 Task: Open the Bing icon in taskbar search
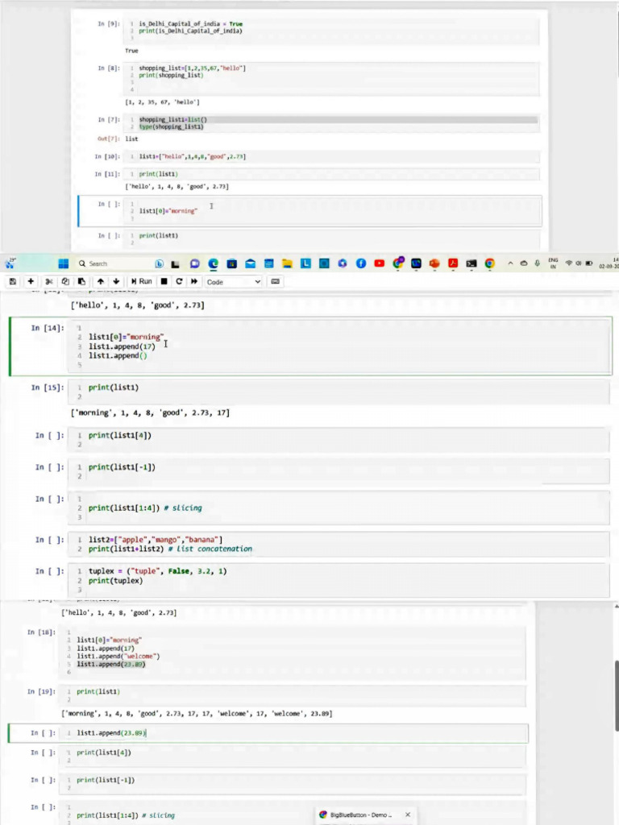tap(159, 263)
